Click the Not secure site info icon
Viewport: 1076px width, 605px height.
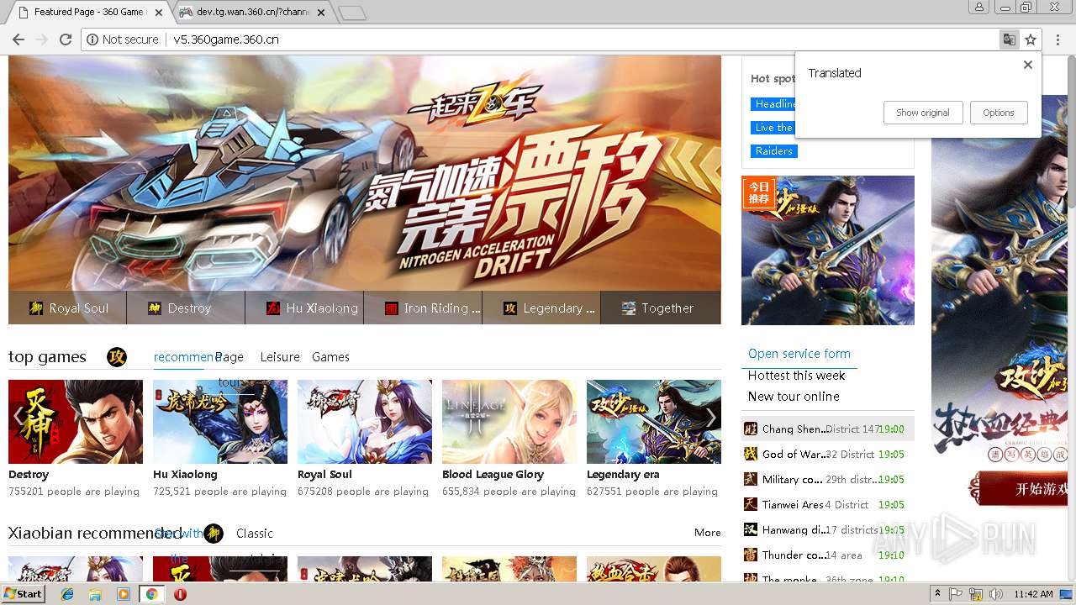tap(92, 39)
